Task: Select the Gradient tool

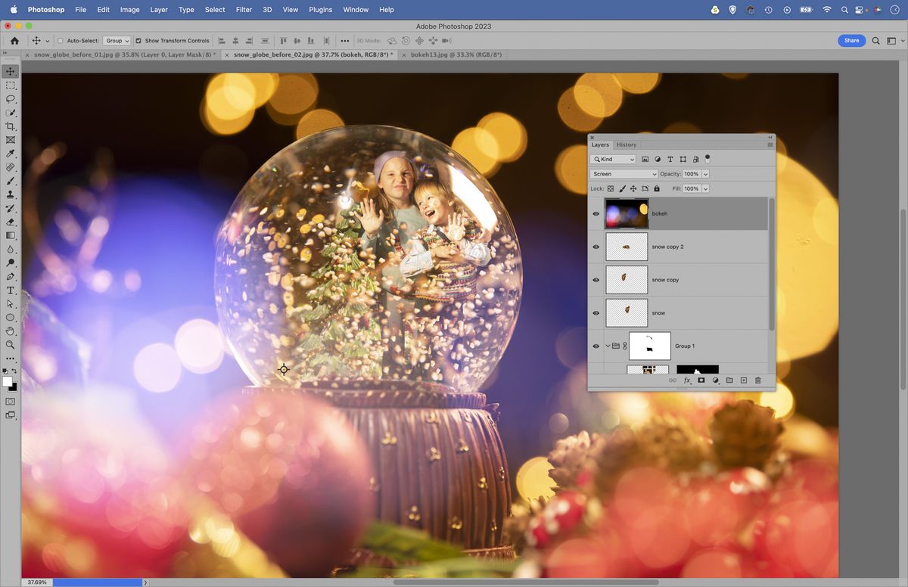Action: (x=11, y=235)
